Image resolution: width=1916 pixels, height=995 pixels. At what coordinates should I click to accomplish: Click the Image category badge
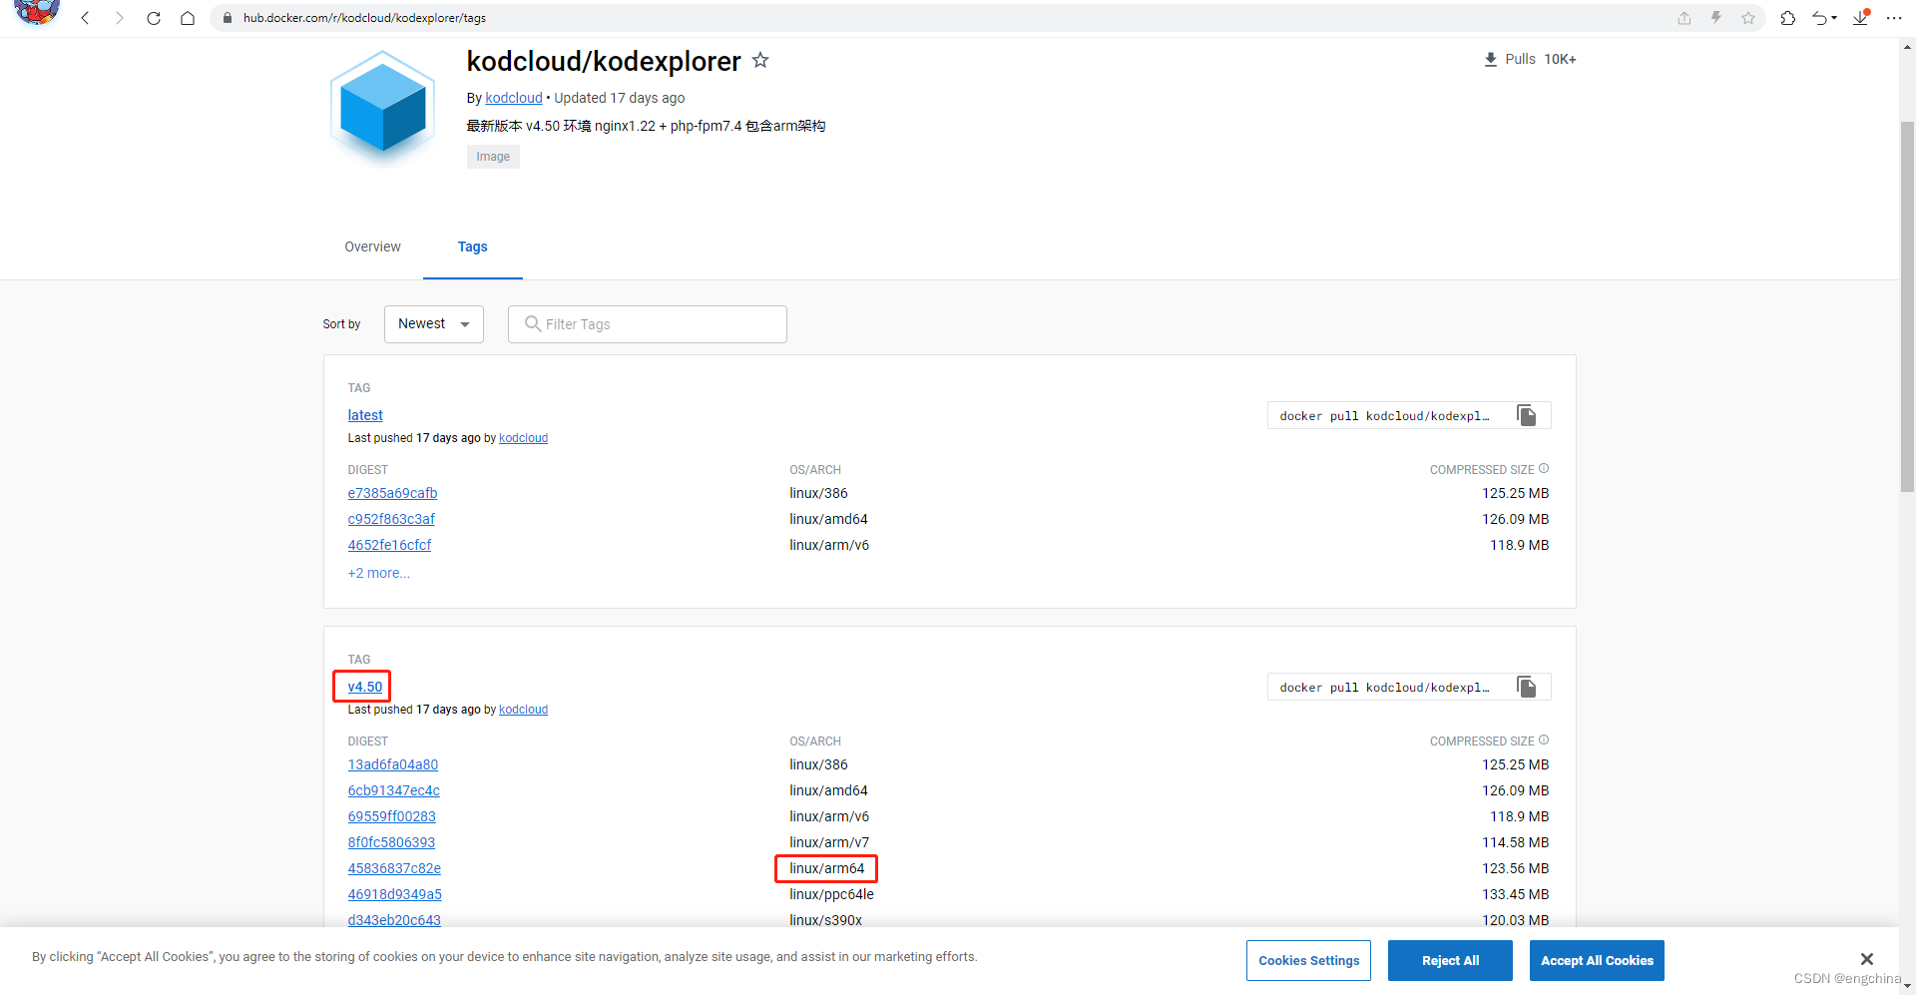pyautogui.click(x=493, y=157)
